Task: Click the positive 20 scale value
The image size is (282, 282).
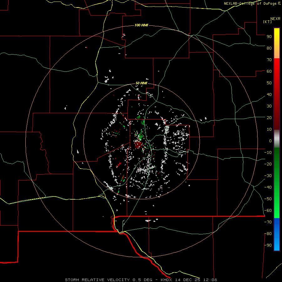Action: [269, 118]
